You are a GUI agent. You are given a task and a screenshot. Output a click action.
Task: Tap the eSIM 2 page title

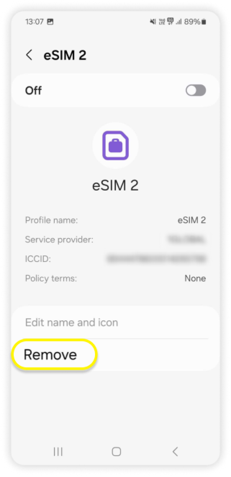tap(65, 55)
